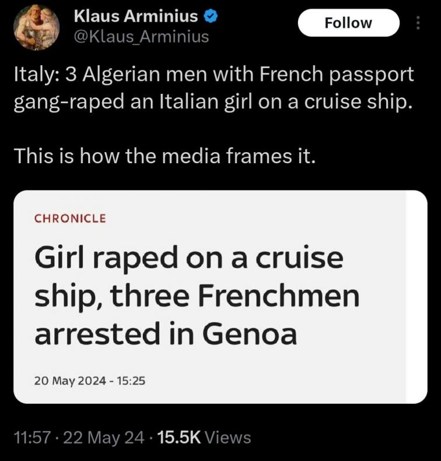Click the article date 20 May 2024
The width and height of the screenshot is (441, 461).
click(x=70, y=381)
